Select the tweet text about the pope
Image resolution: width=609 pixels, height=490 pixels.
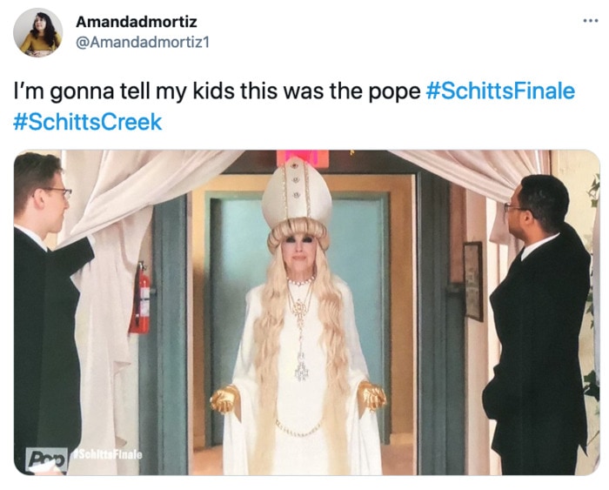coord(217,91)
